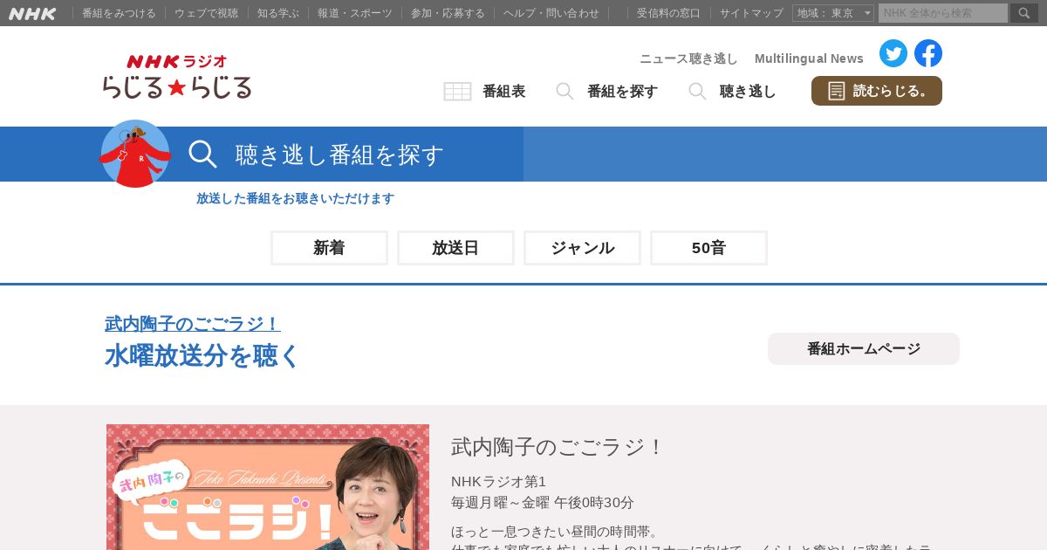Click the 番組ホームページ button
Image resolution: width=1047 pixels, height=550 pixels.
pos(864,348)
